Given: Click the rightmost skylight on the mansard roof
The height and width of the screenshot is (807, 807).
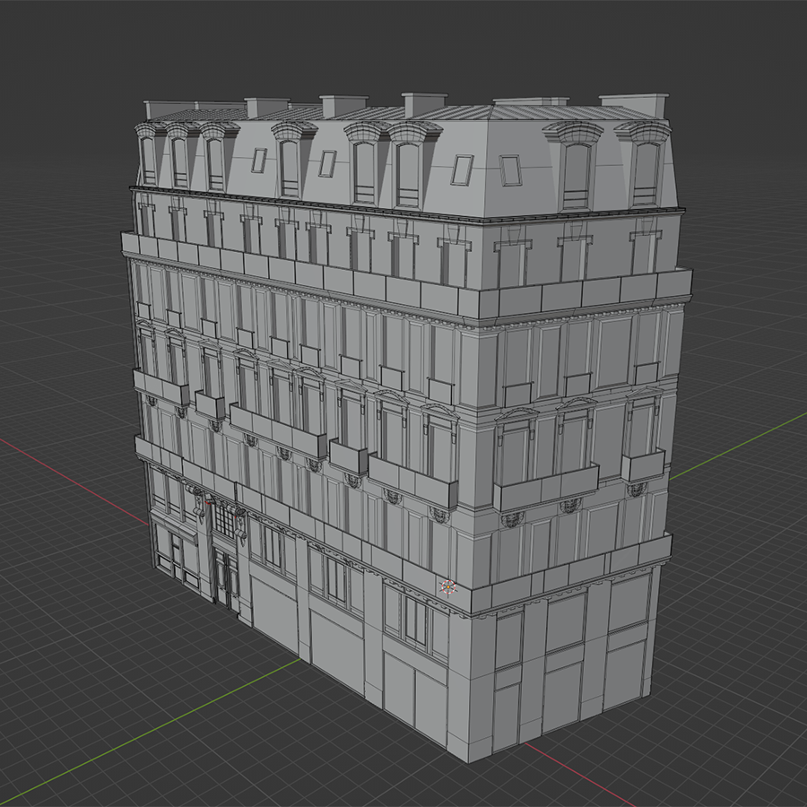Looking at the screenshot, I should pyautogui.click(x=509, y=169).
